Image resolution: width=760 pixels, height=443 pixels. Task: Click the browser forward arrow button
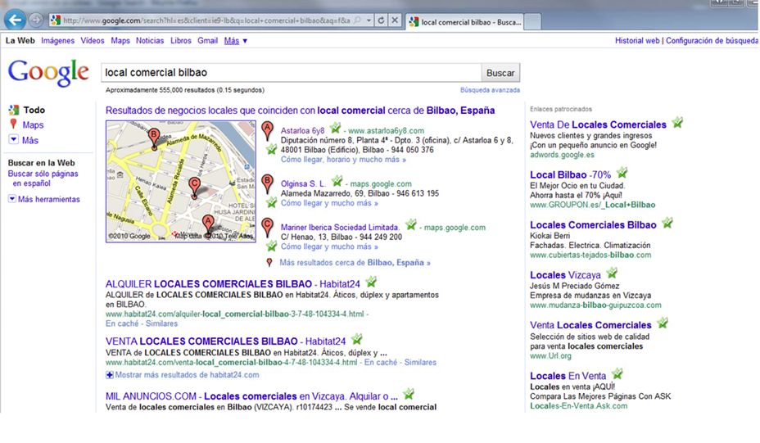click(x=36, y=20)
